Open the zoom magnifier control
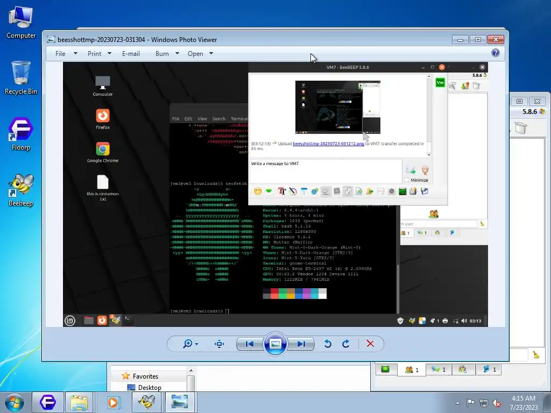Image resolution: width=551 pixels, height=413 pixels. [x=190, y=344]
